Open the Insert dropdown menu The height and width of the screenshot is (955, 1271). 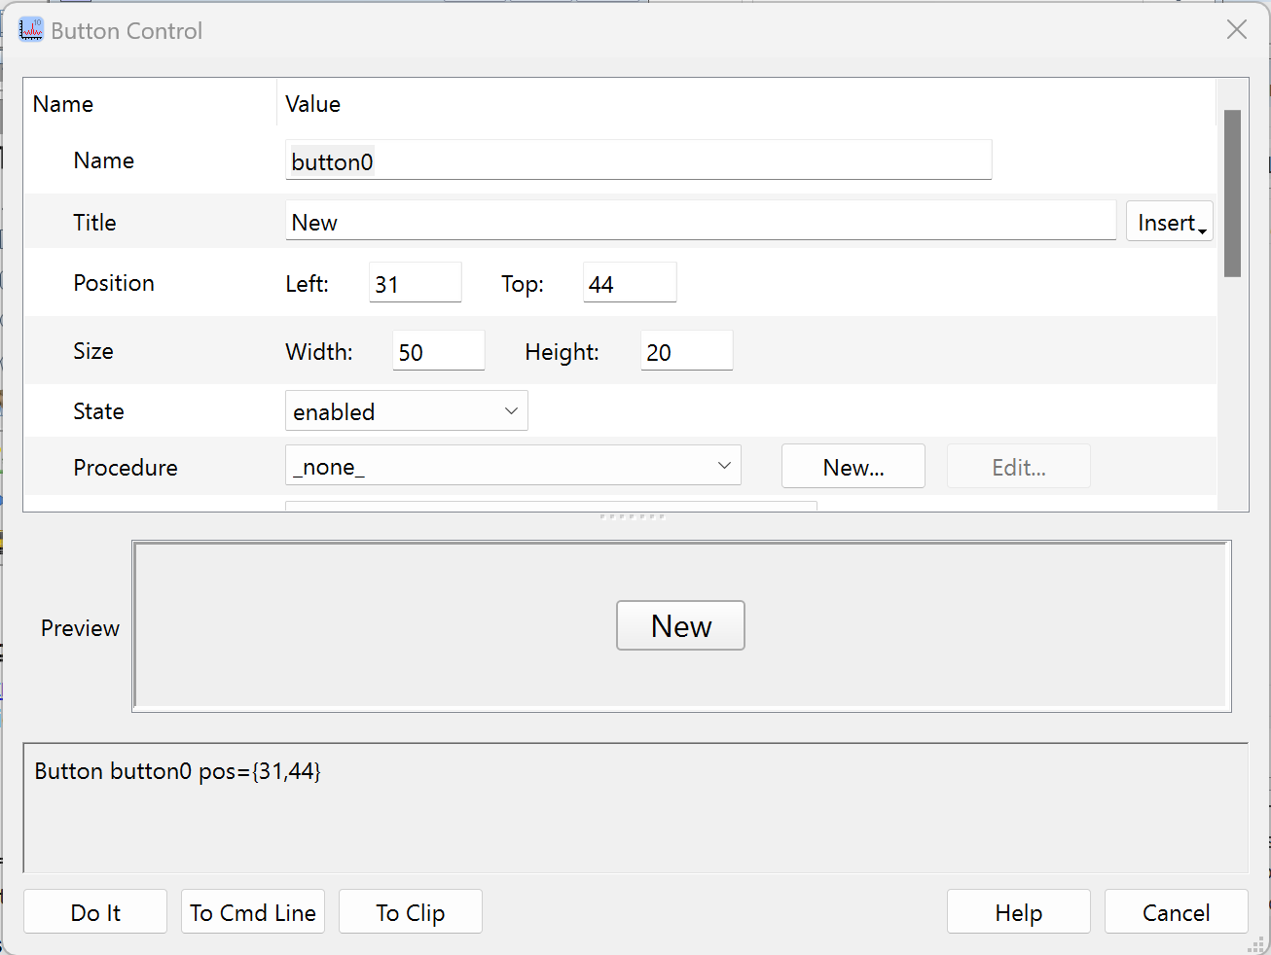click(1169, 222)
